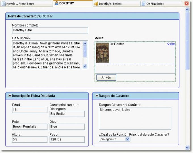Click the Añadir media button

point(106,77)
